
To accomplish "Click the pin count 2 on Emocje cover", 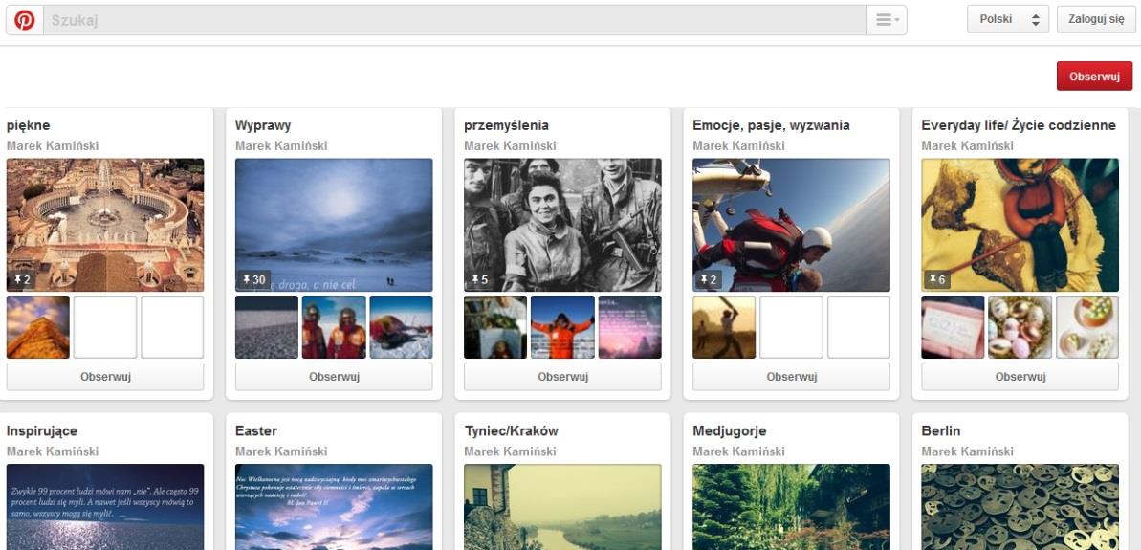I will pos(708,280).
